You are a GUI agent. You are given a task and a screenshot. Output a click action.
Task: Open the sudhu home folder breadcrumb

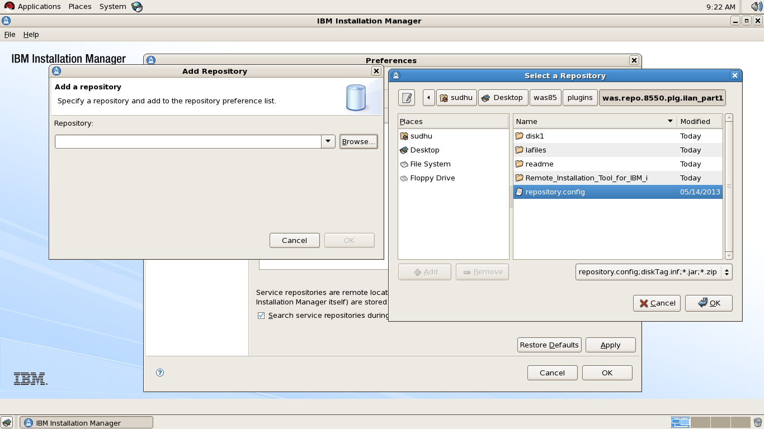(456, 97)
